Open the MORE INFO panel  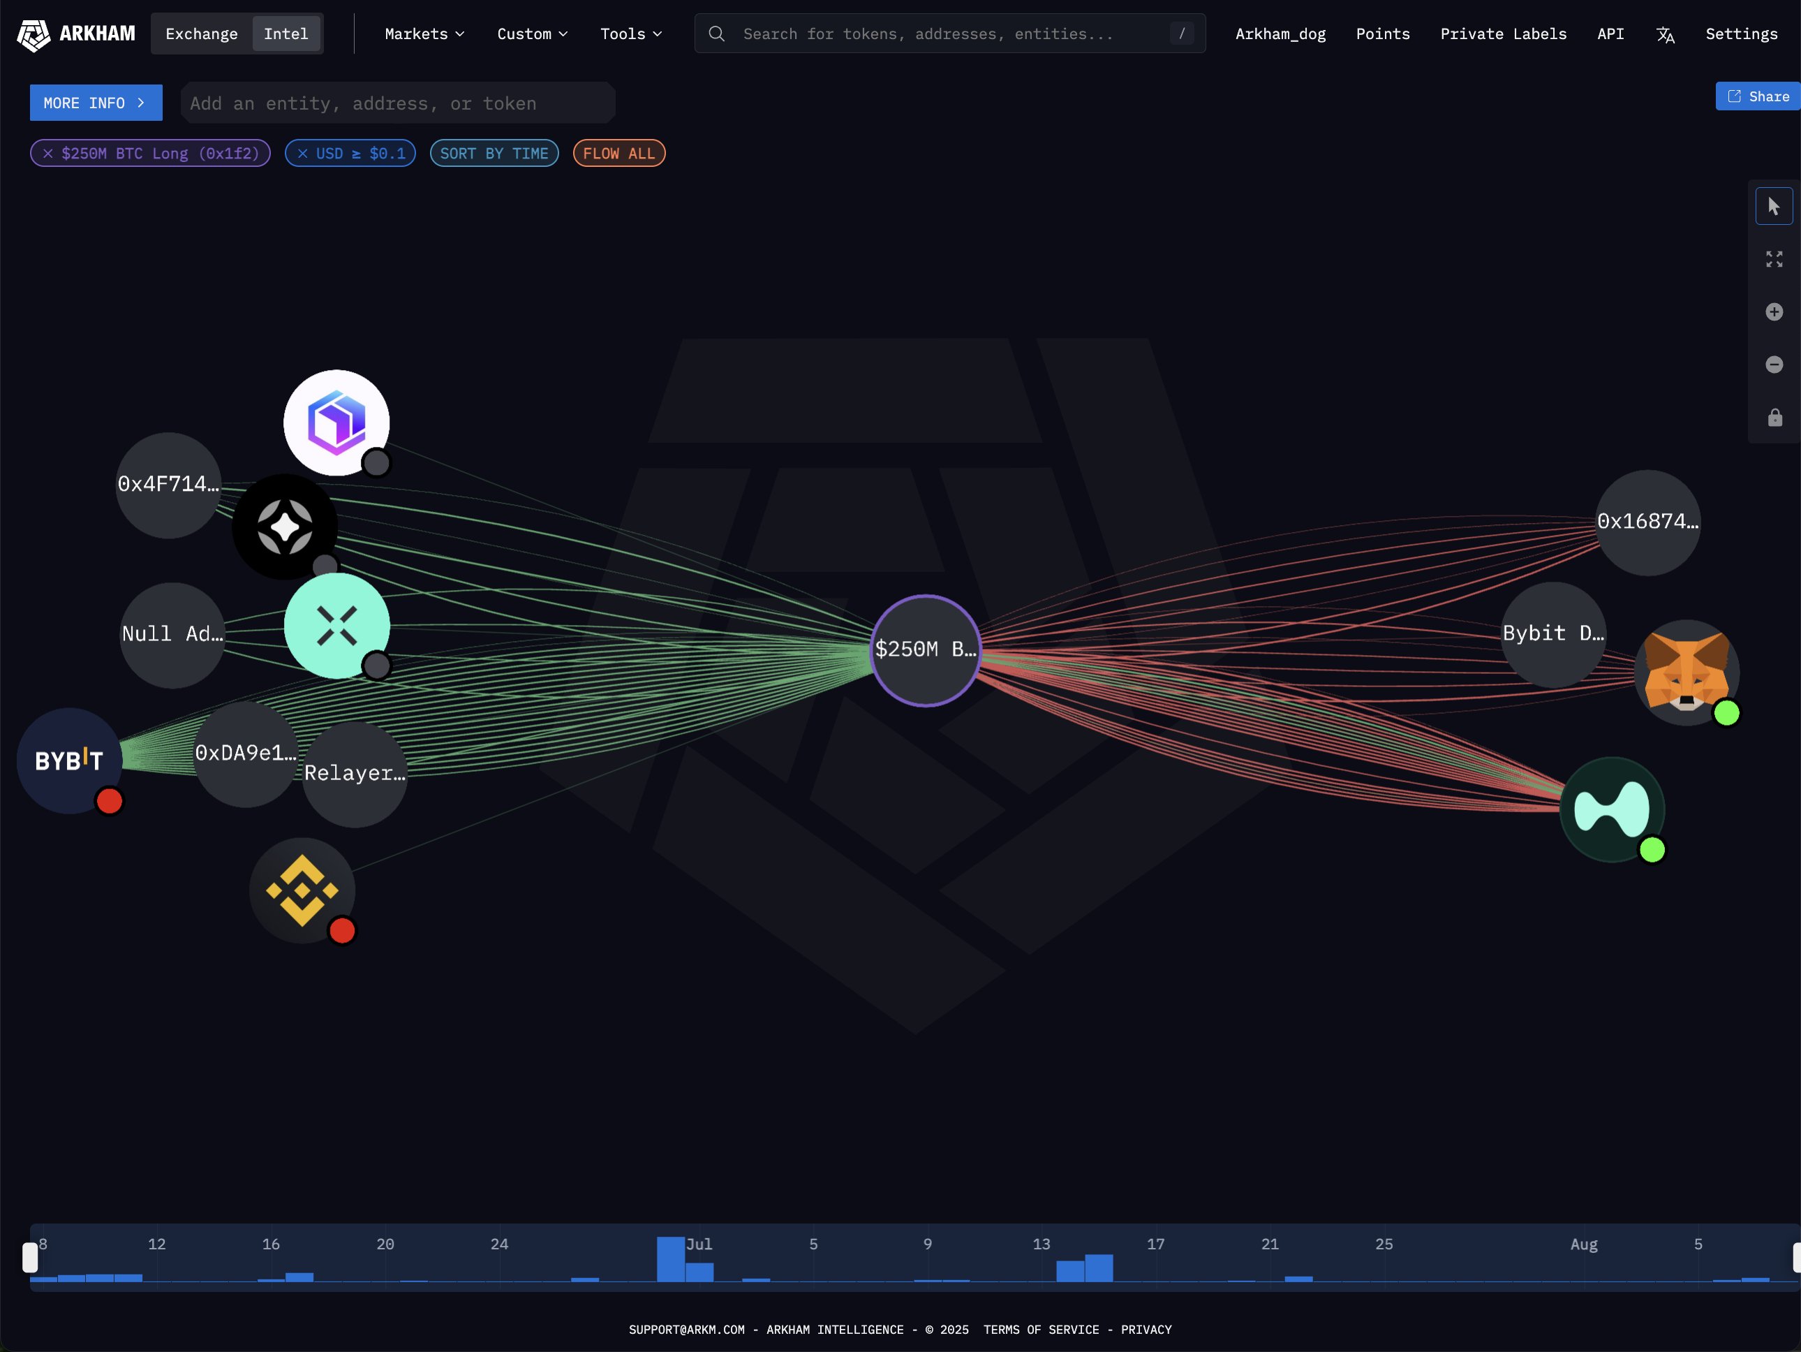(x=96, y=103)
